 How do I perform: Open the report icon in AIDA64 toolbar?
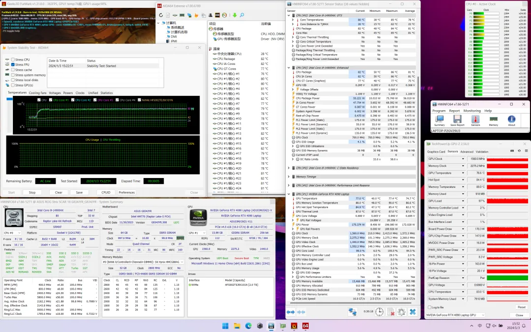[x=168, y=15]
